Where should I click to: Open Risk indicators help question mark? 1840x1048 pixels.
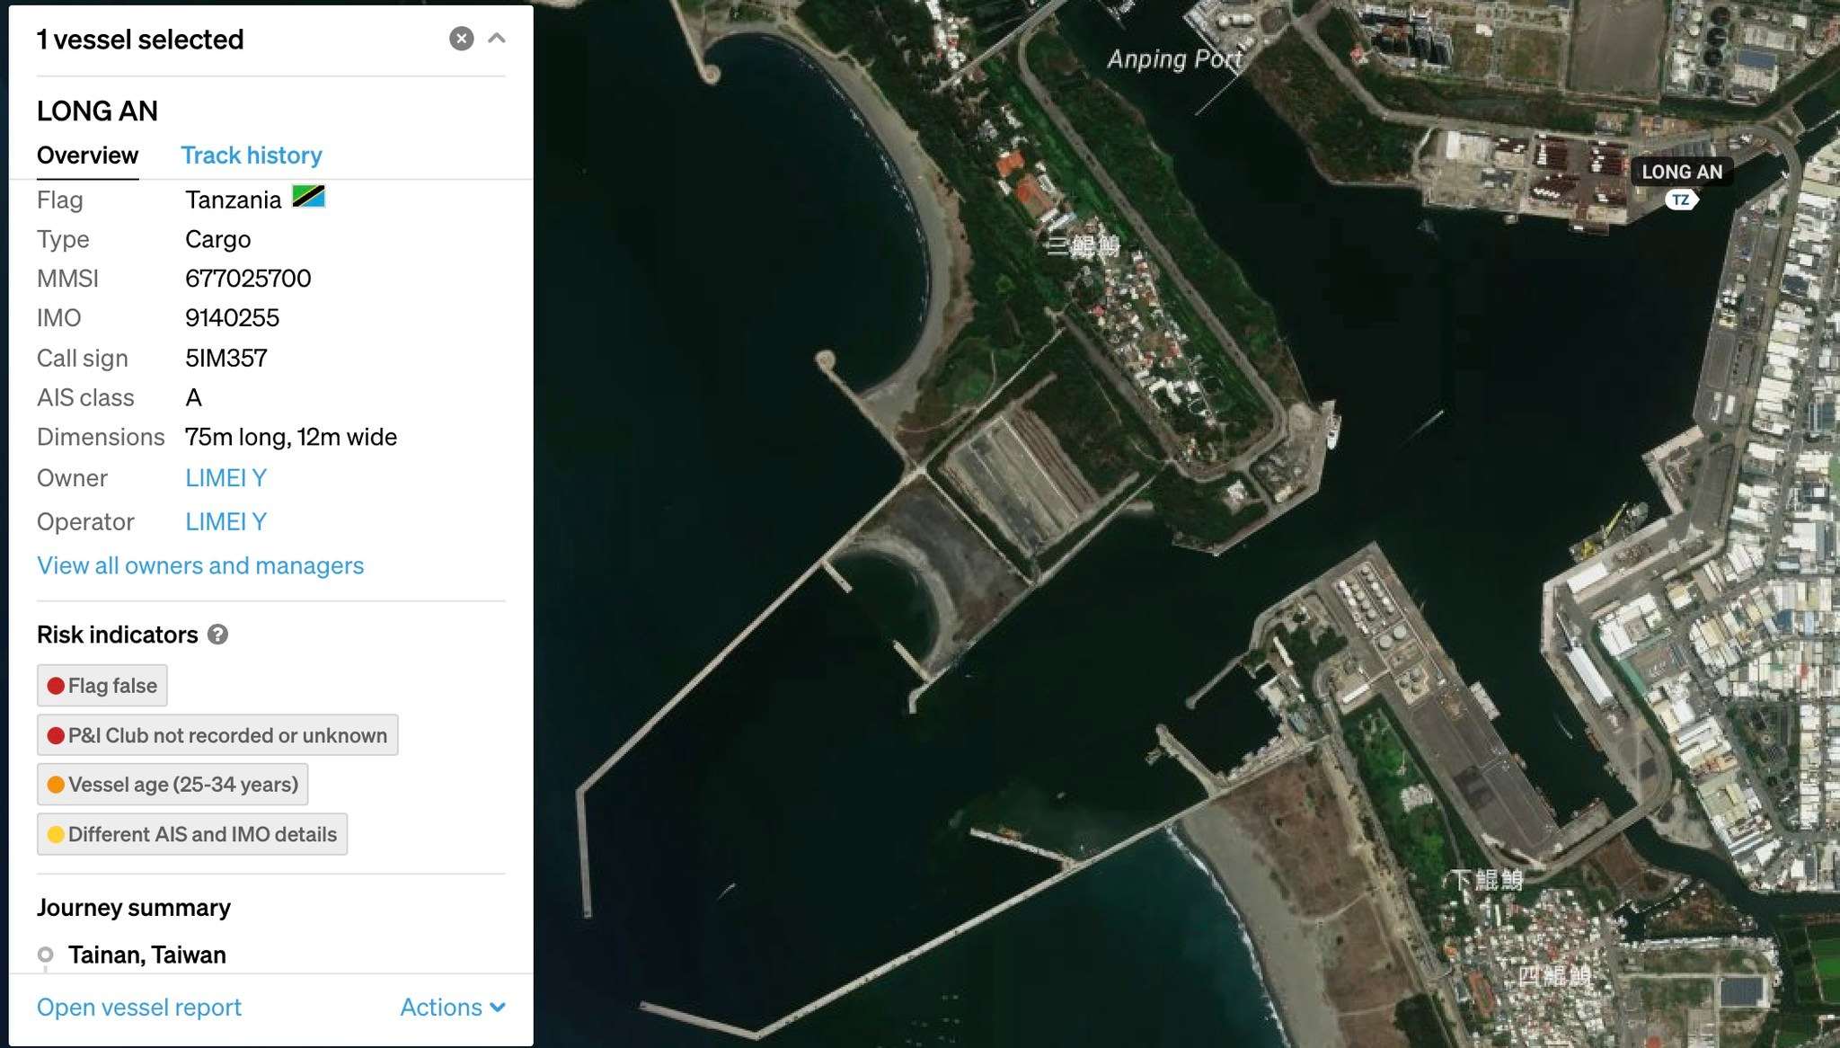[x=217, y=635]
